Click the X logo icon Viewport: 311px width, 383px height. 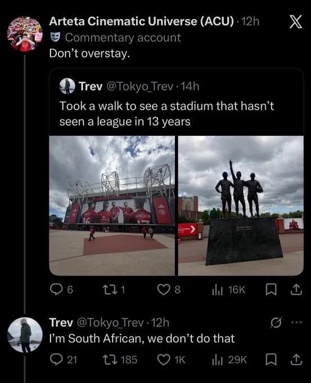[296, 22]
